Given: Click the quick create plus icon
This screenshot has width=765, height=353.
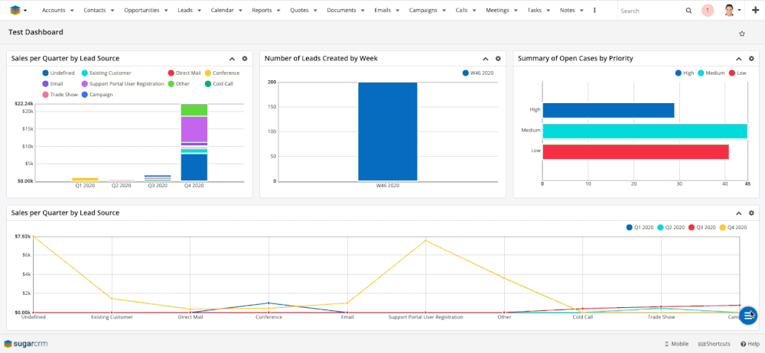Looking at the screenshot, I should coord(755,11).
